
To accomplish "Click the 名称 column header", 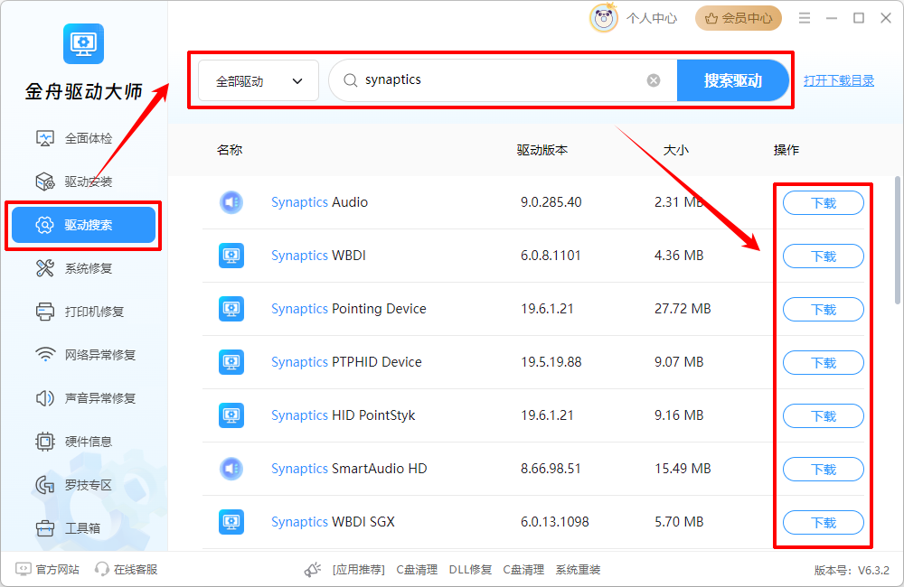I will click(x=230, y=150).
